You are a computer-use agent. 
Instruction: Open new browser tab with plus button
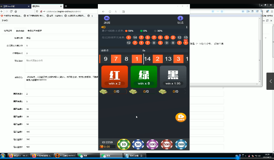(66, 6)
